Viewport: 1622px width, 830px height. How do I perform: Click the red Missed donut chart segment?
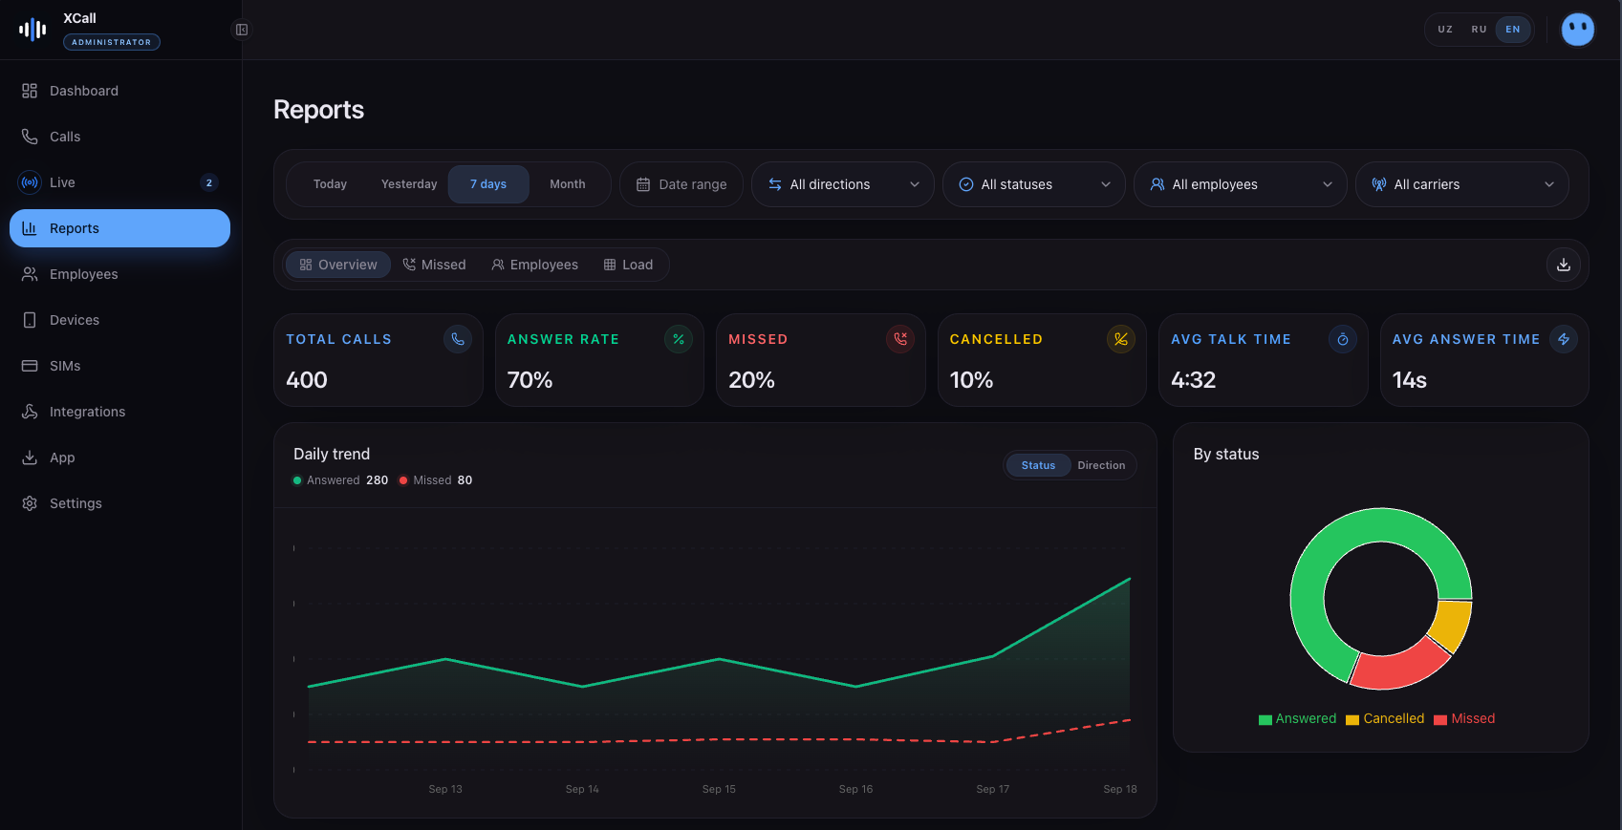point(1400,665)
